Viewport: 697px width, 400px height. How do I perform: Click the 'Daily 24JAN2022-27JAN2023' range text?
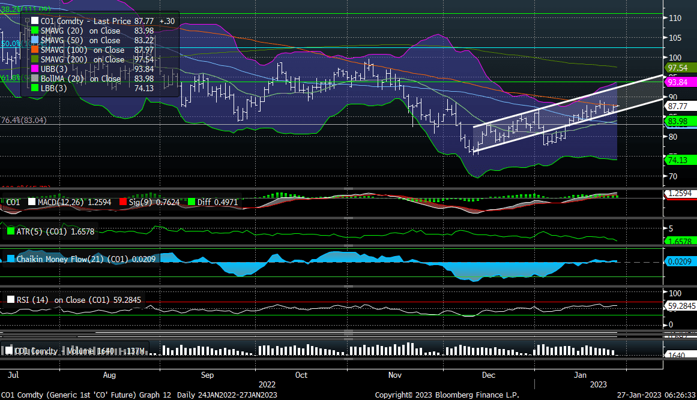pyautogui.click(x=227, y=395)
